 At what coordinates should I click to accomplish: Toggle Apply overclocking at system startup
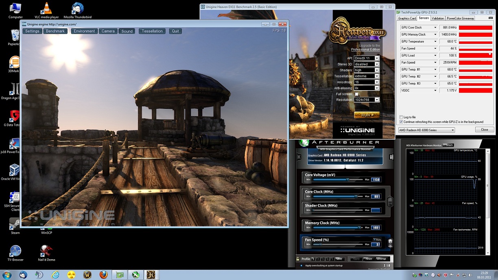301,265
